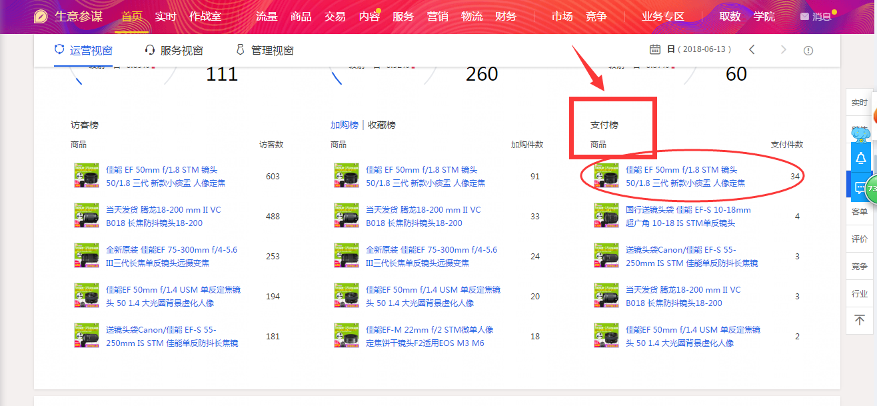Open the 首页 tab in top navigation
The image size is (877, 406).
pos(132,17)
